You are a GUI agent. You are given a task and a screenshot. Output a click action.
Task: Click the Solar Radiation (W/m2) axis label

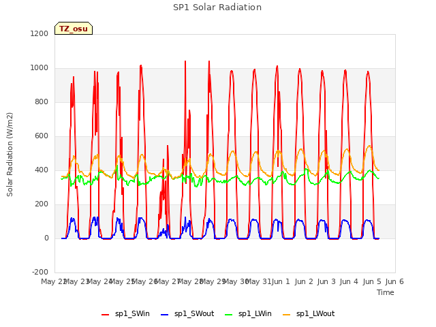pyautogui.click(x=10, y=155)
